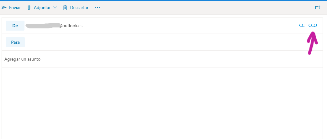
Task: Click empty toolbar space right of ellipsis
Action: click(204, 7)
